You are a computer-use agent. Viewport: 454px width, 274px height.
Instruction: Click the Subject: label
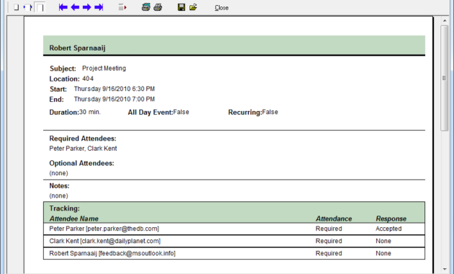pos(63,68)
